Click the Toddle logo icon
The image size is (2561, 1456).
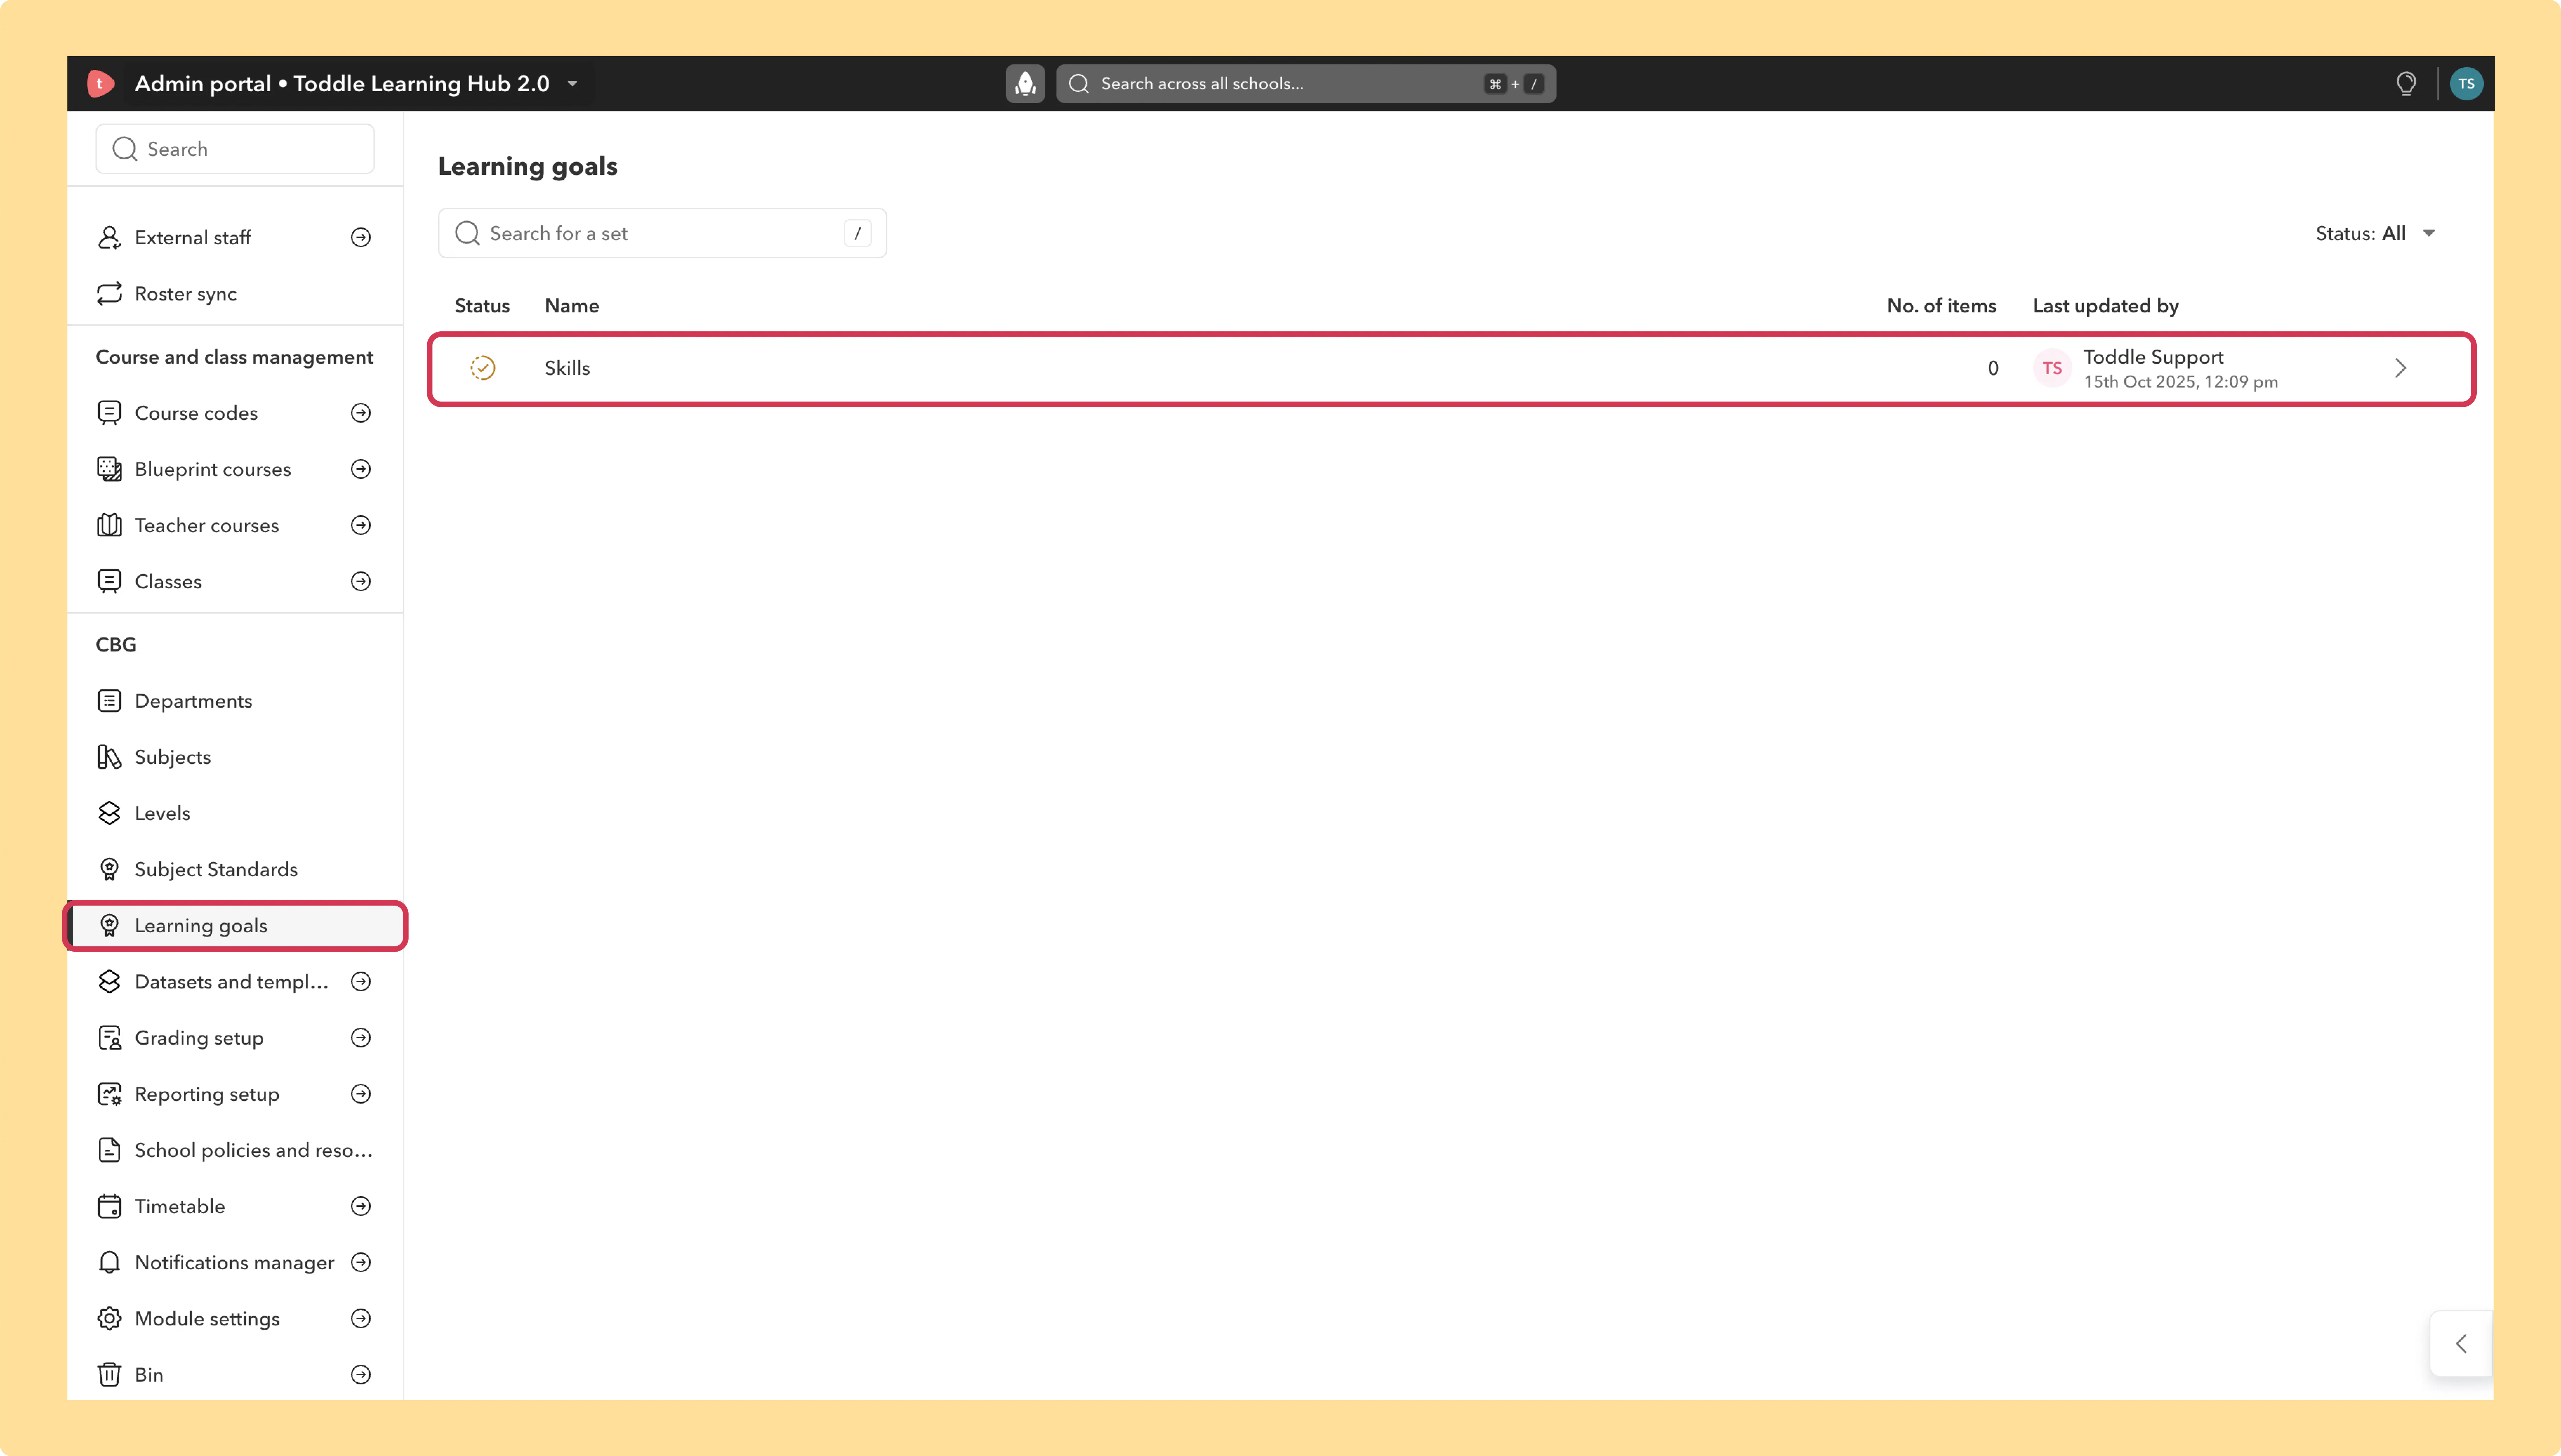point(100,84)
